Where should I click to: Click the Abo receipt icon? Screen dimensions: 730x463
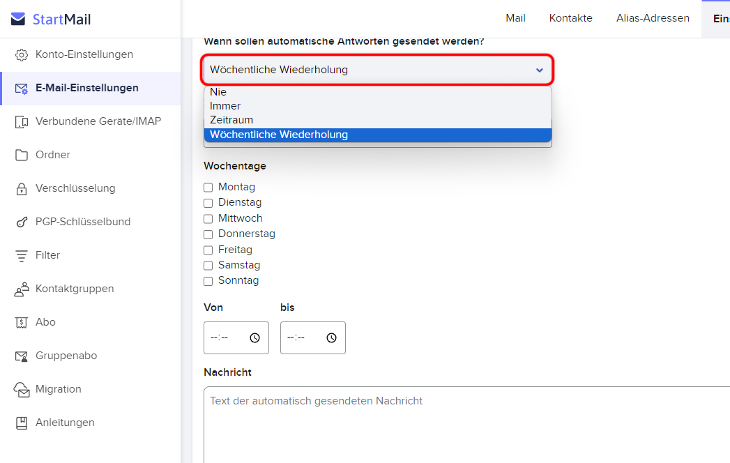[x=22, y=322]
